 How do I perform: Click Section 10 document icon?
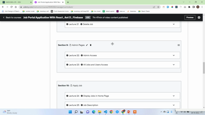pyautogui.click(x=71, y=86)
